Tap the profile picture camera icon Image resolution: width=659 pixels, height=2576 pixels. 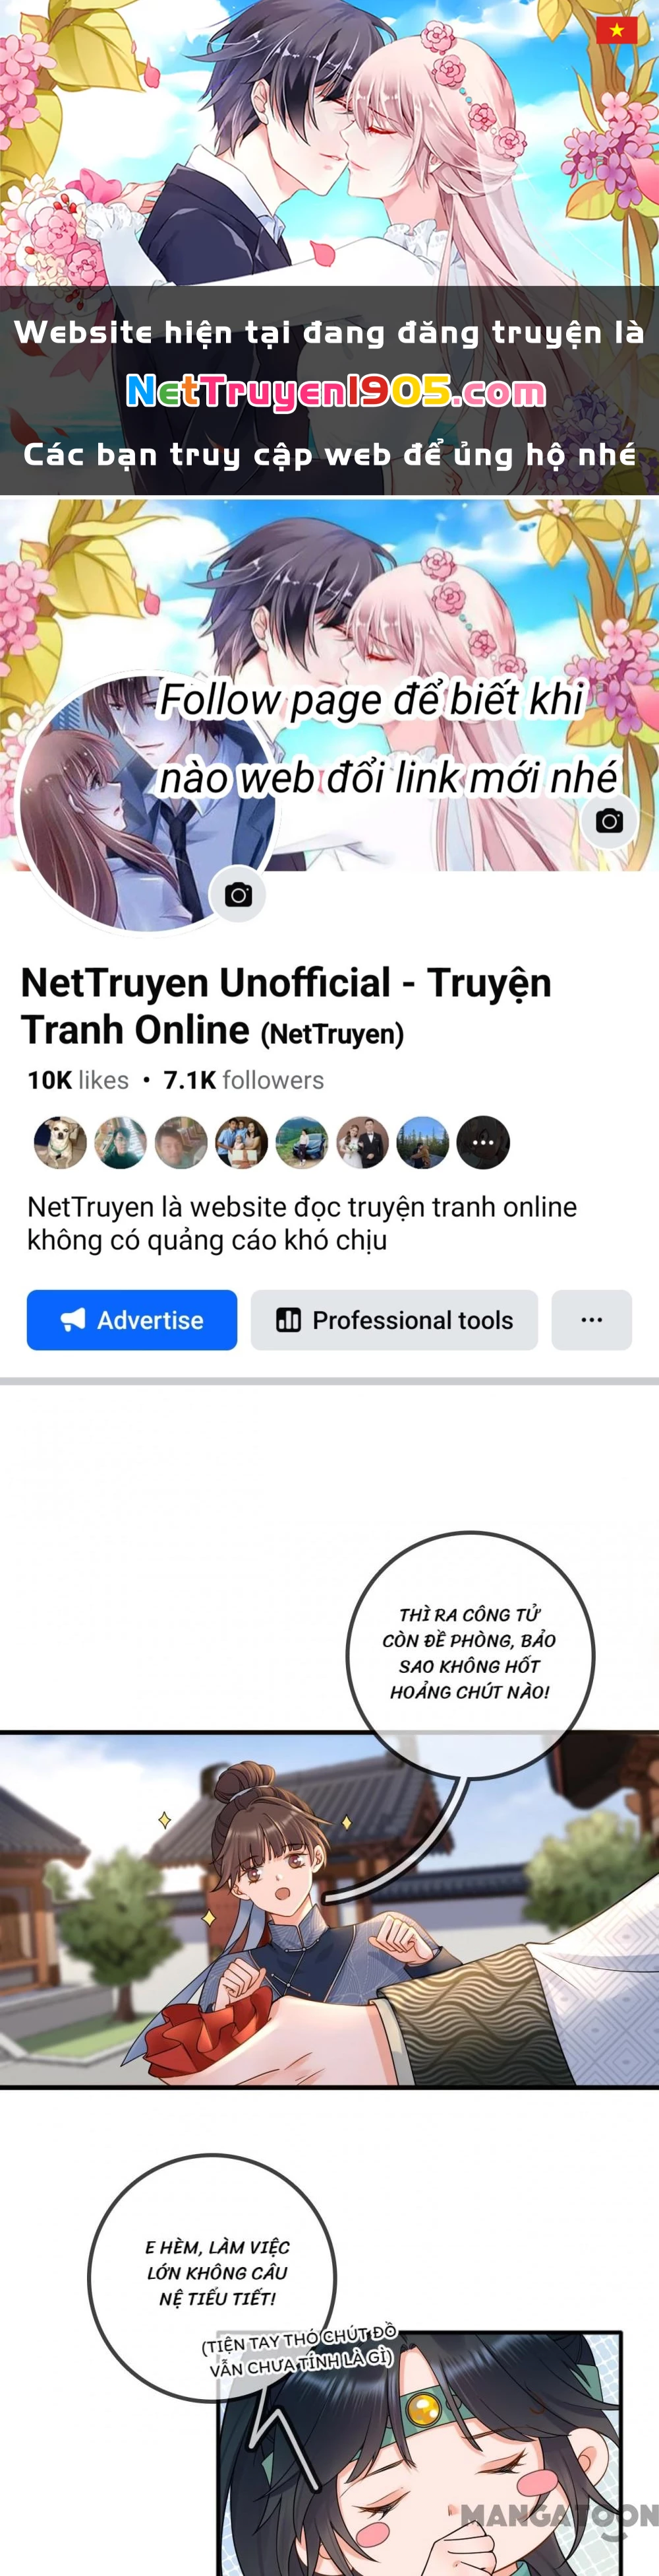click(238, 895)
